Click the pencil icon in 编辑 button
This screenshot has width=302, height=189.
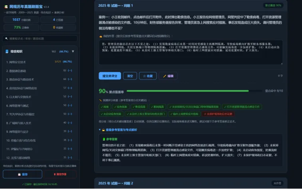click(x=165, y=76)
